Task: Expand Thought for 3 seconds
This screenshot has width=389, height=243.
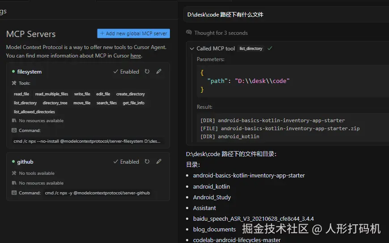Action: [221, 33]
